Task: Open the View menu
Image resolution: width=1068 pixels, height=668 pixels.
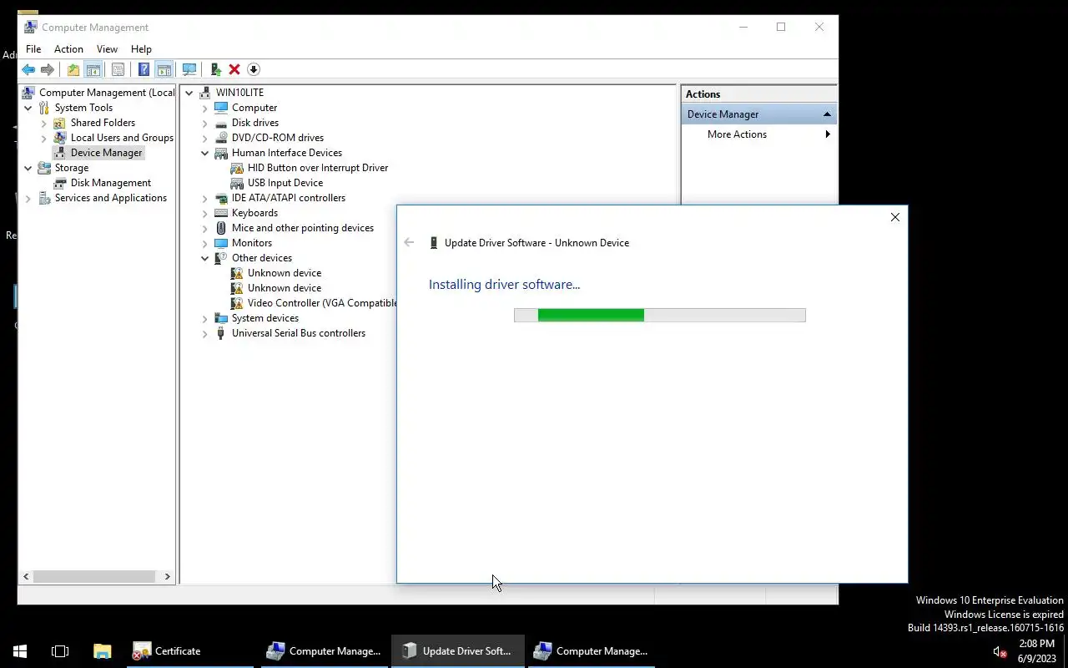Action: click(107, 49)
